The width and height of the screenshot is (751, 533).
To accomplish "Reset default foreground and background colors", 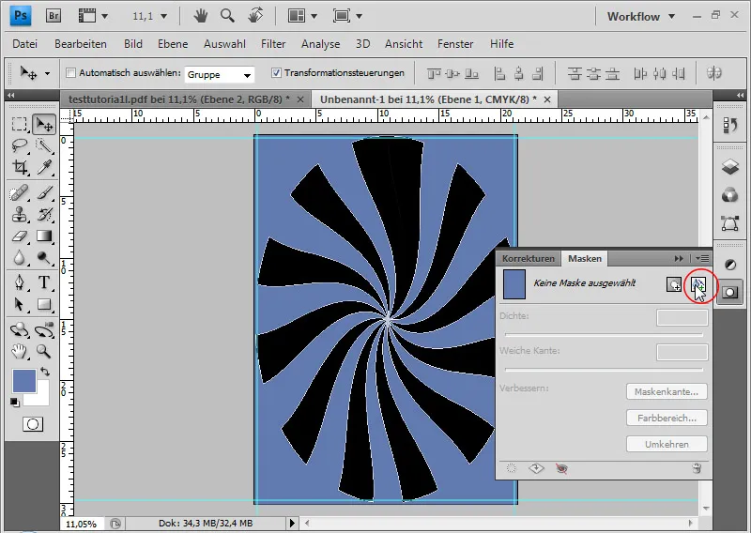I will [15, 403].
